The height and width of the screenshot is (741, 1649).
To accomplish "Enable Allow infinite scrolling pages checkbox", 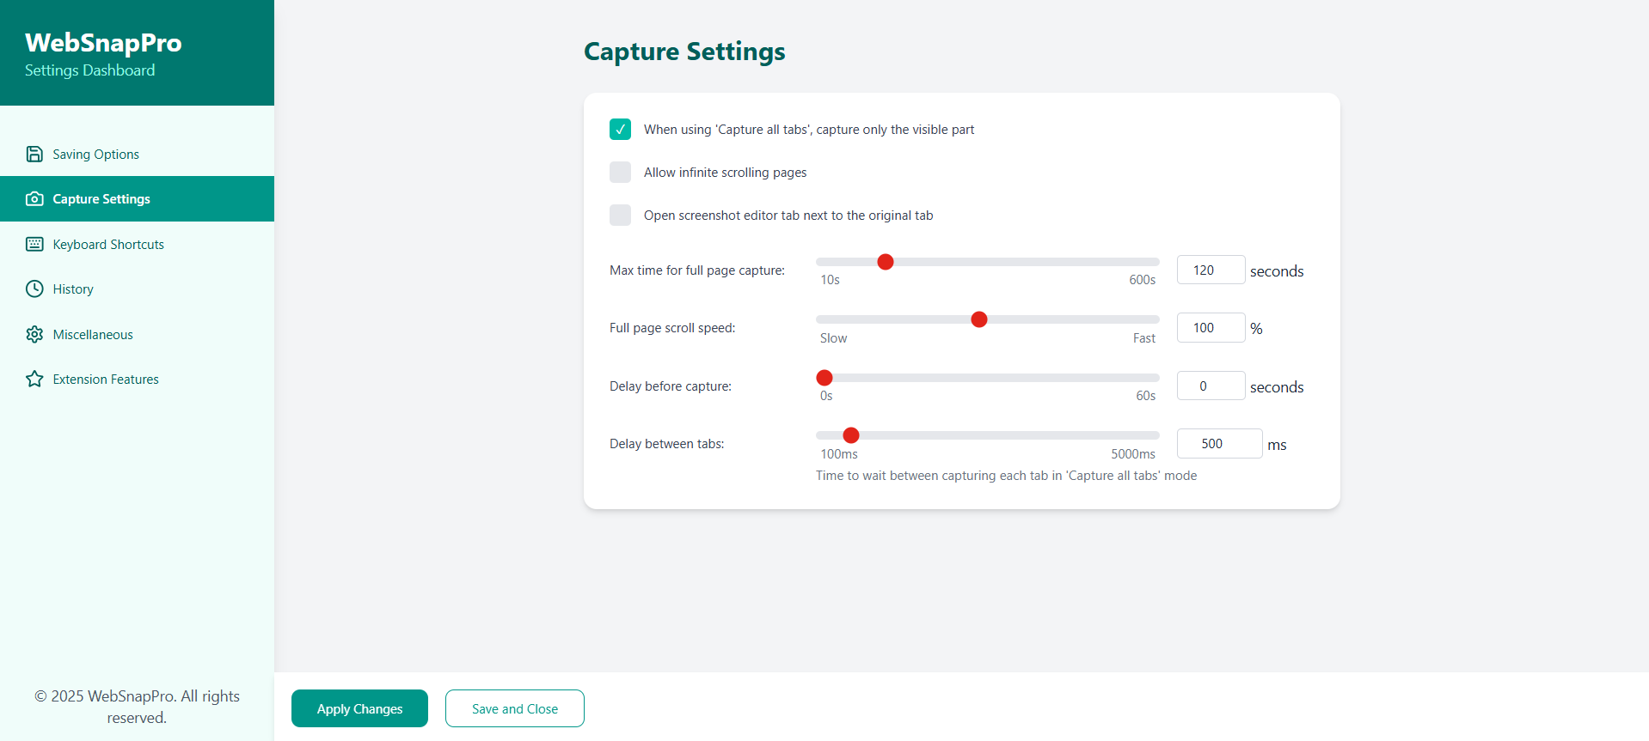I will tap(620, 173).
